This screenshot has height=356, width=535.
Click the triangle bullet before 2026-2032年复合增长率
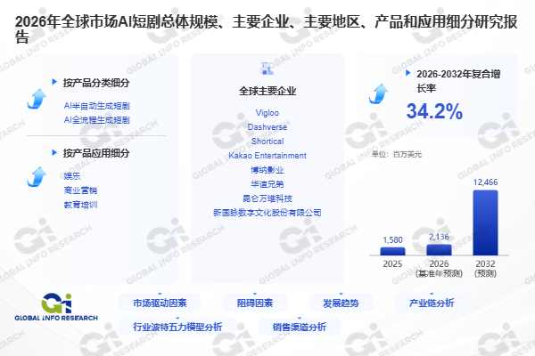(407, 73)
